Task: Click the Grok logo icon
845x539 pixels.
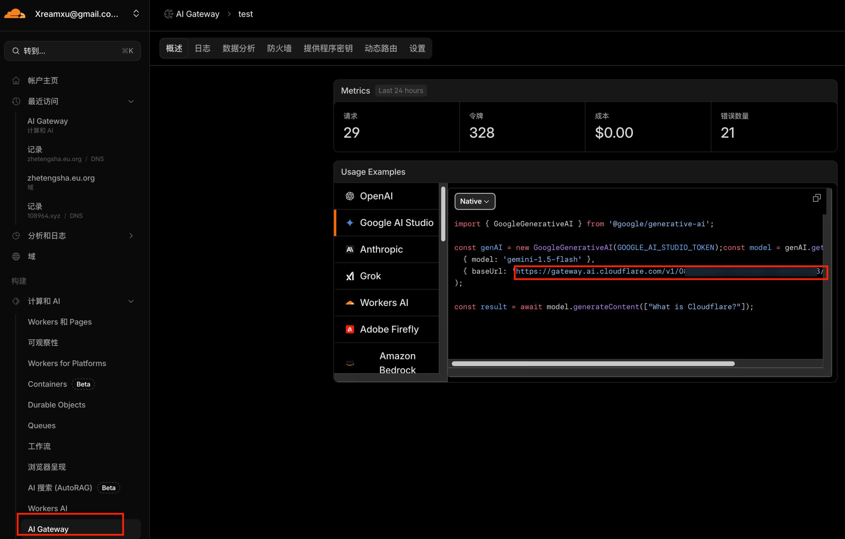Action: pyautogui.click(x=350, y=276)
